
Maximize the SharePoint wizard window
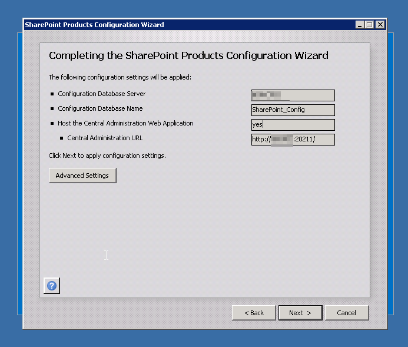[370, 25]
